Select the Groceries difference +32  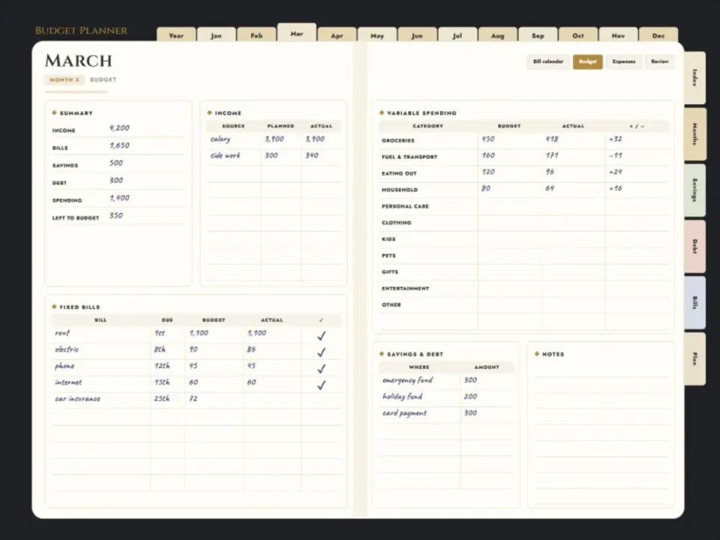(x=615, y=139)
